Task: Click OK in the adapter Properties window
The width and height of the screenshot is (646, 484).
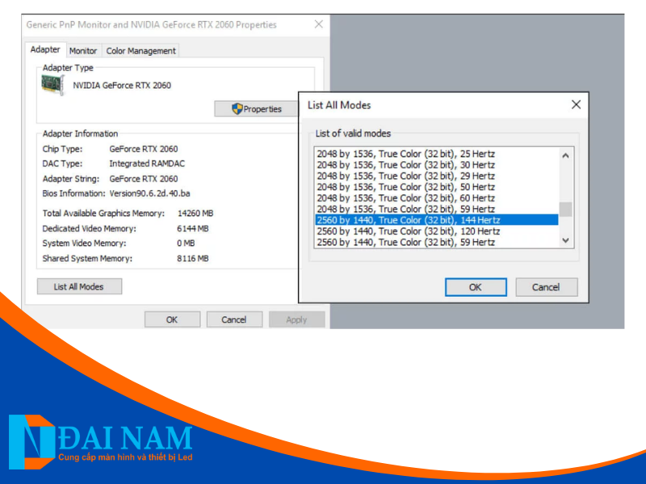Action: (172, 319)
